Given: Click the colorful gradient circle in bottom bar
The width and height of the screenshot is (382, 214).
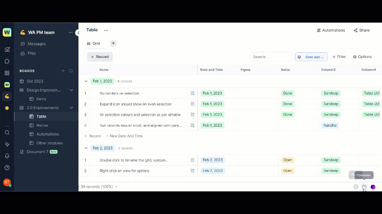Looking at the screenshot, I should click(x=373, y=187).
